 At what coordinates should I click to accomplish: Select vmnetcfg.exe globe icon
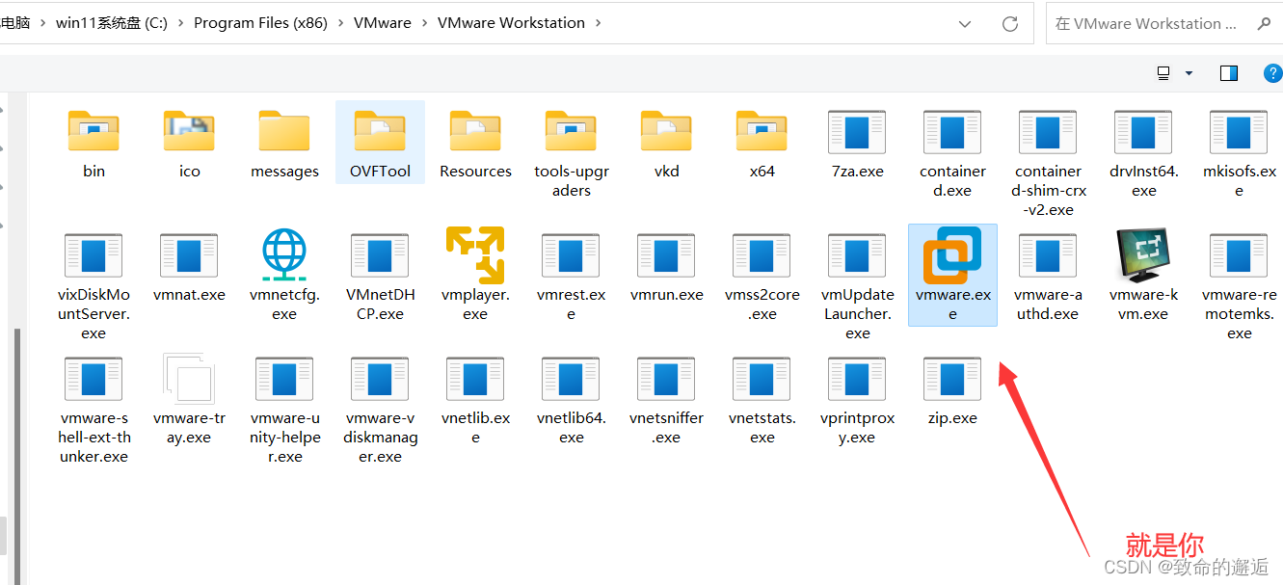tap(284, 254)
